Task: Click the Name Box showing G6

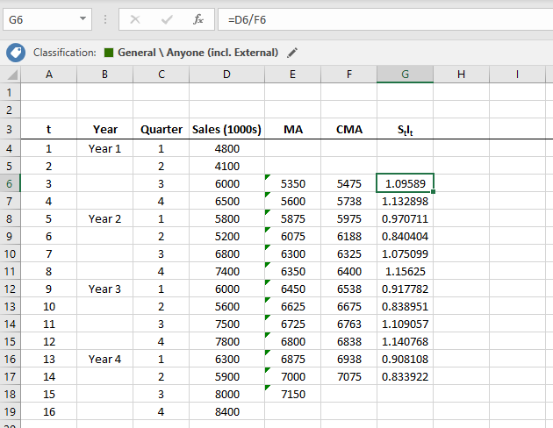Action: click(39, 18)
